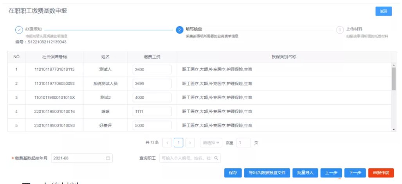This screenshot has width=402, height=184.
Task: Click the 返回 button at top right
Action: click(383, 11)
